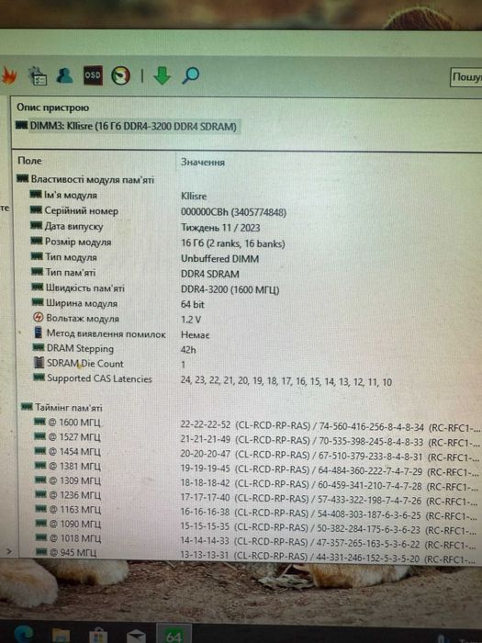This screenshot has height=643, width=482.
Task: Click the 1.2 V voltage value
Action: 191,320
